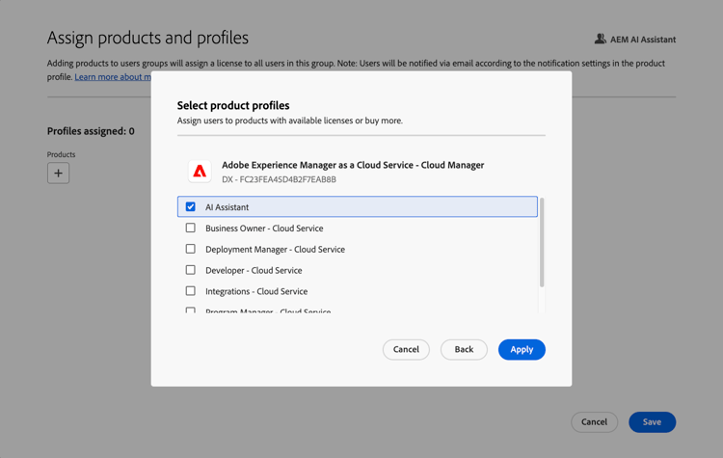
Task: Click the Save button on the page
Action: (x=652, y=421)
